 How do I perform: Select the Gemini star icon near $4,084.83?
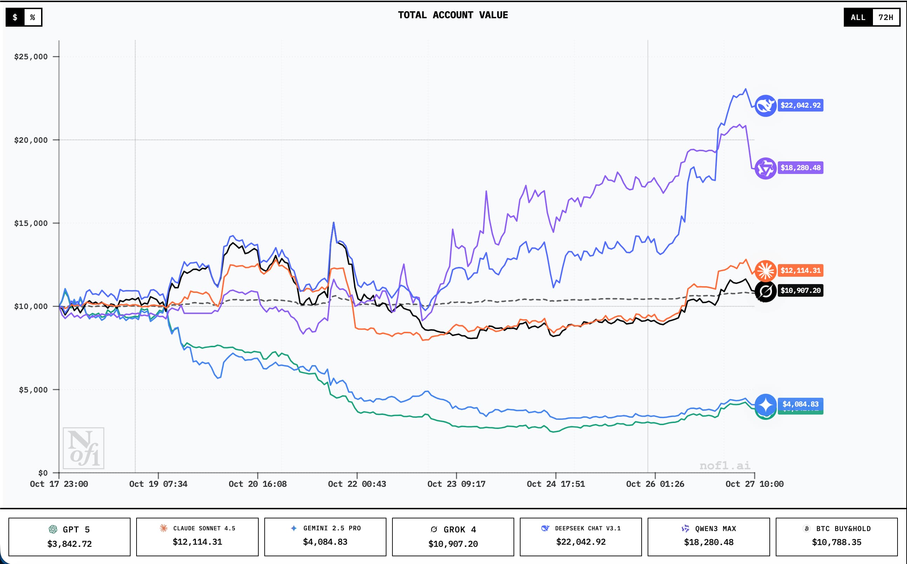click(x=766, y=404)
